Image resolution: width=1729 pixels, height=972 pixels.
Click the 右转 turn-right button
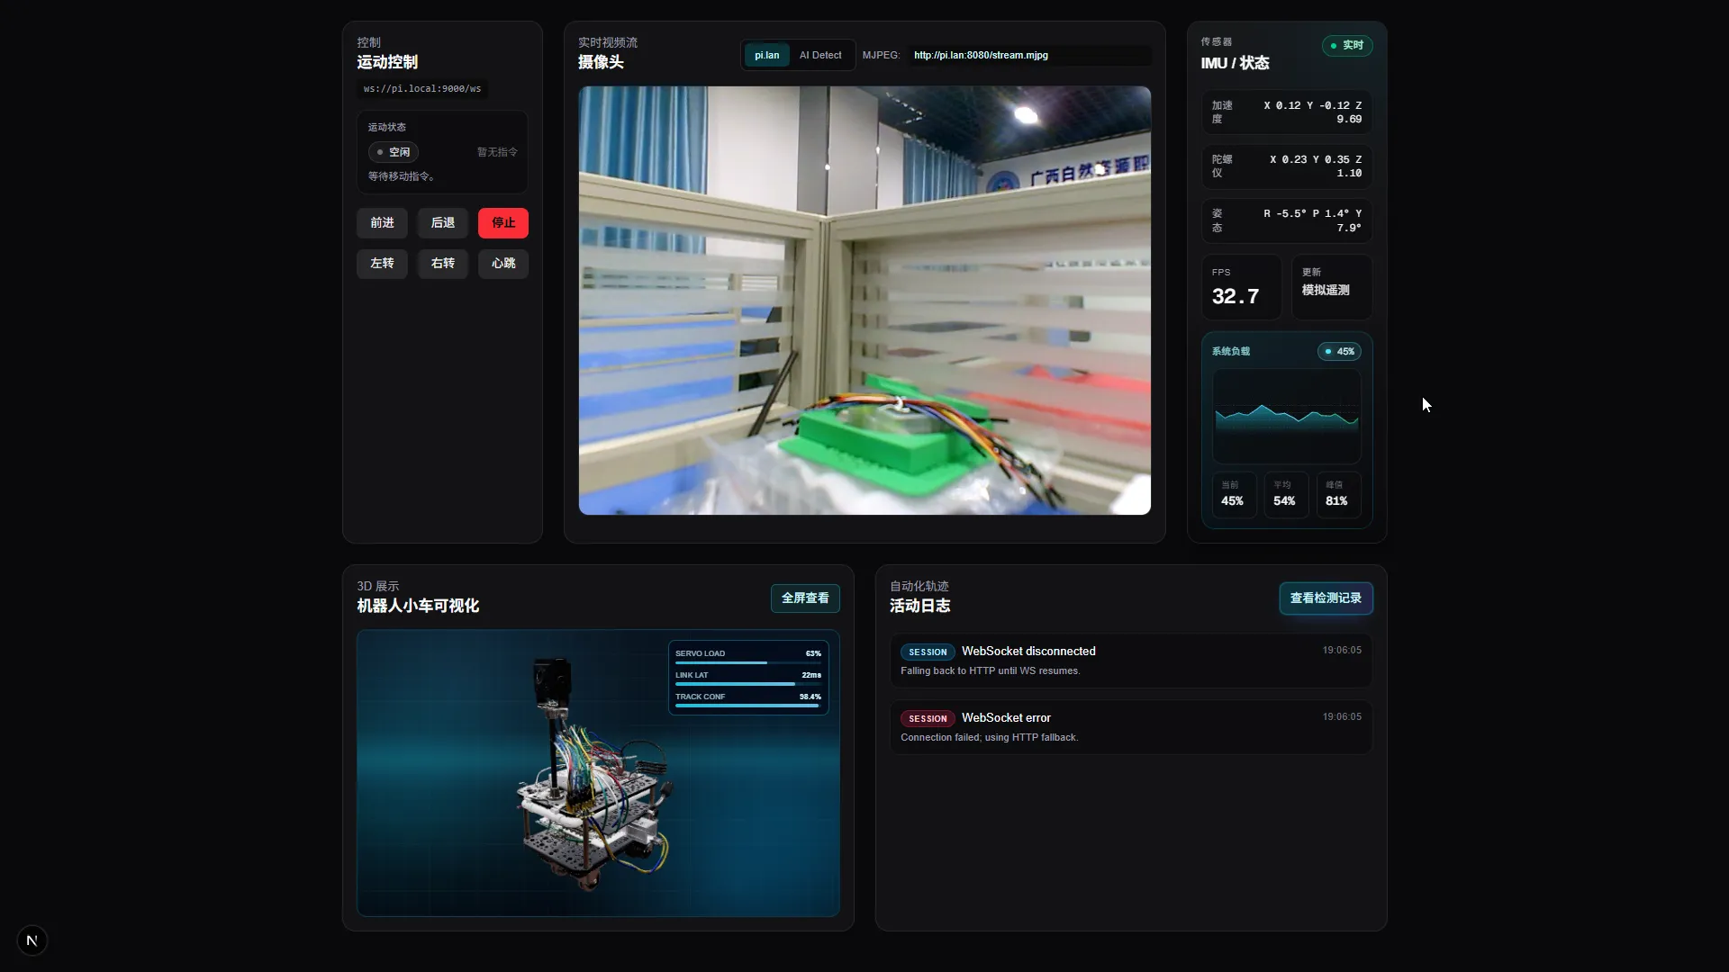[x=442, y=264]
